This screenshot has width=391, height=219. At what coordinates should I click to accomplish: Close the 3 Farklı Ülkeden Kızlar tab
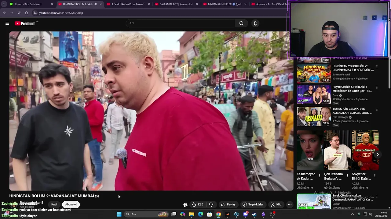tap(149, 4)
